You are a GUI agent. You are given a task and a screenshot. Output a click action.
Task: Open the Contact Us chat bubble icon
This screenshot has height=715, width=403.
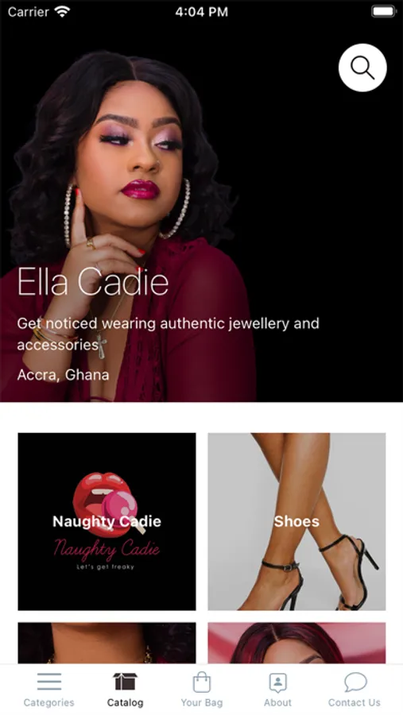click(355, 682)
